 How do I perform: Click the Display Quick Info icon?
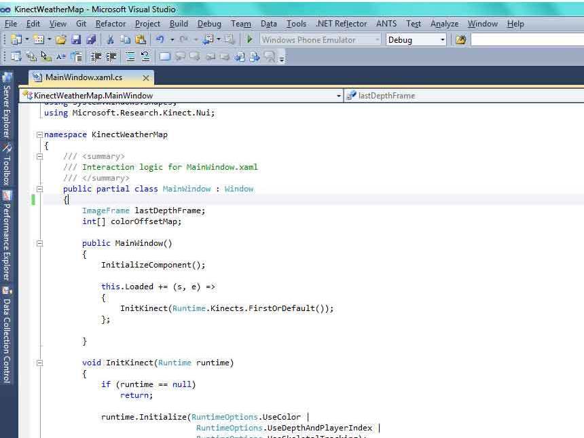[46, 56]
